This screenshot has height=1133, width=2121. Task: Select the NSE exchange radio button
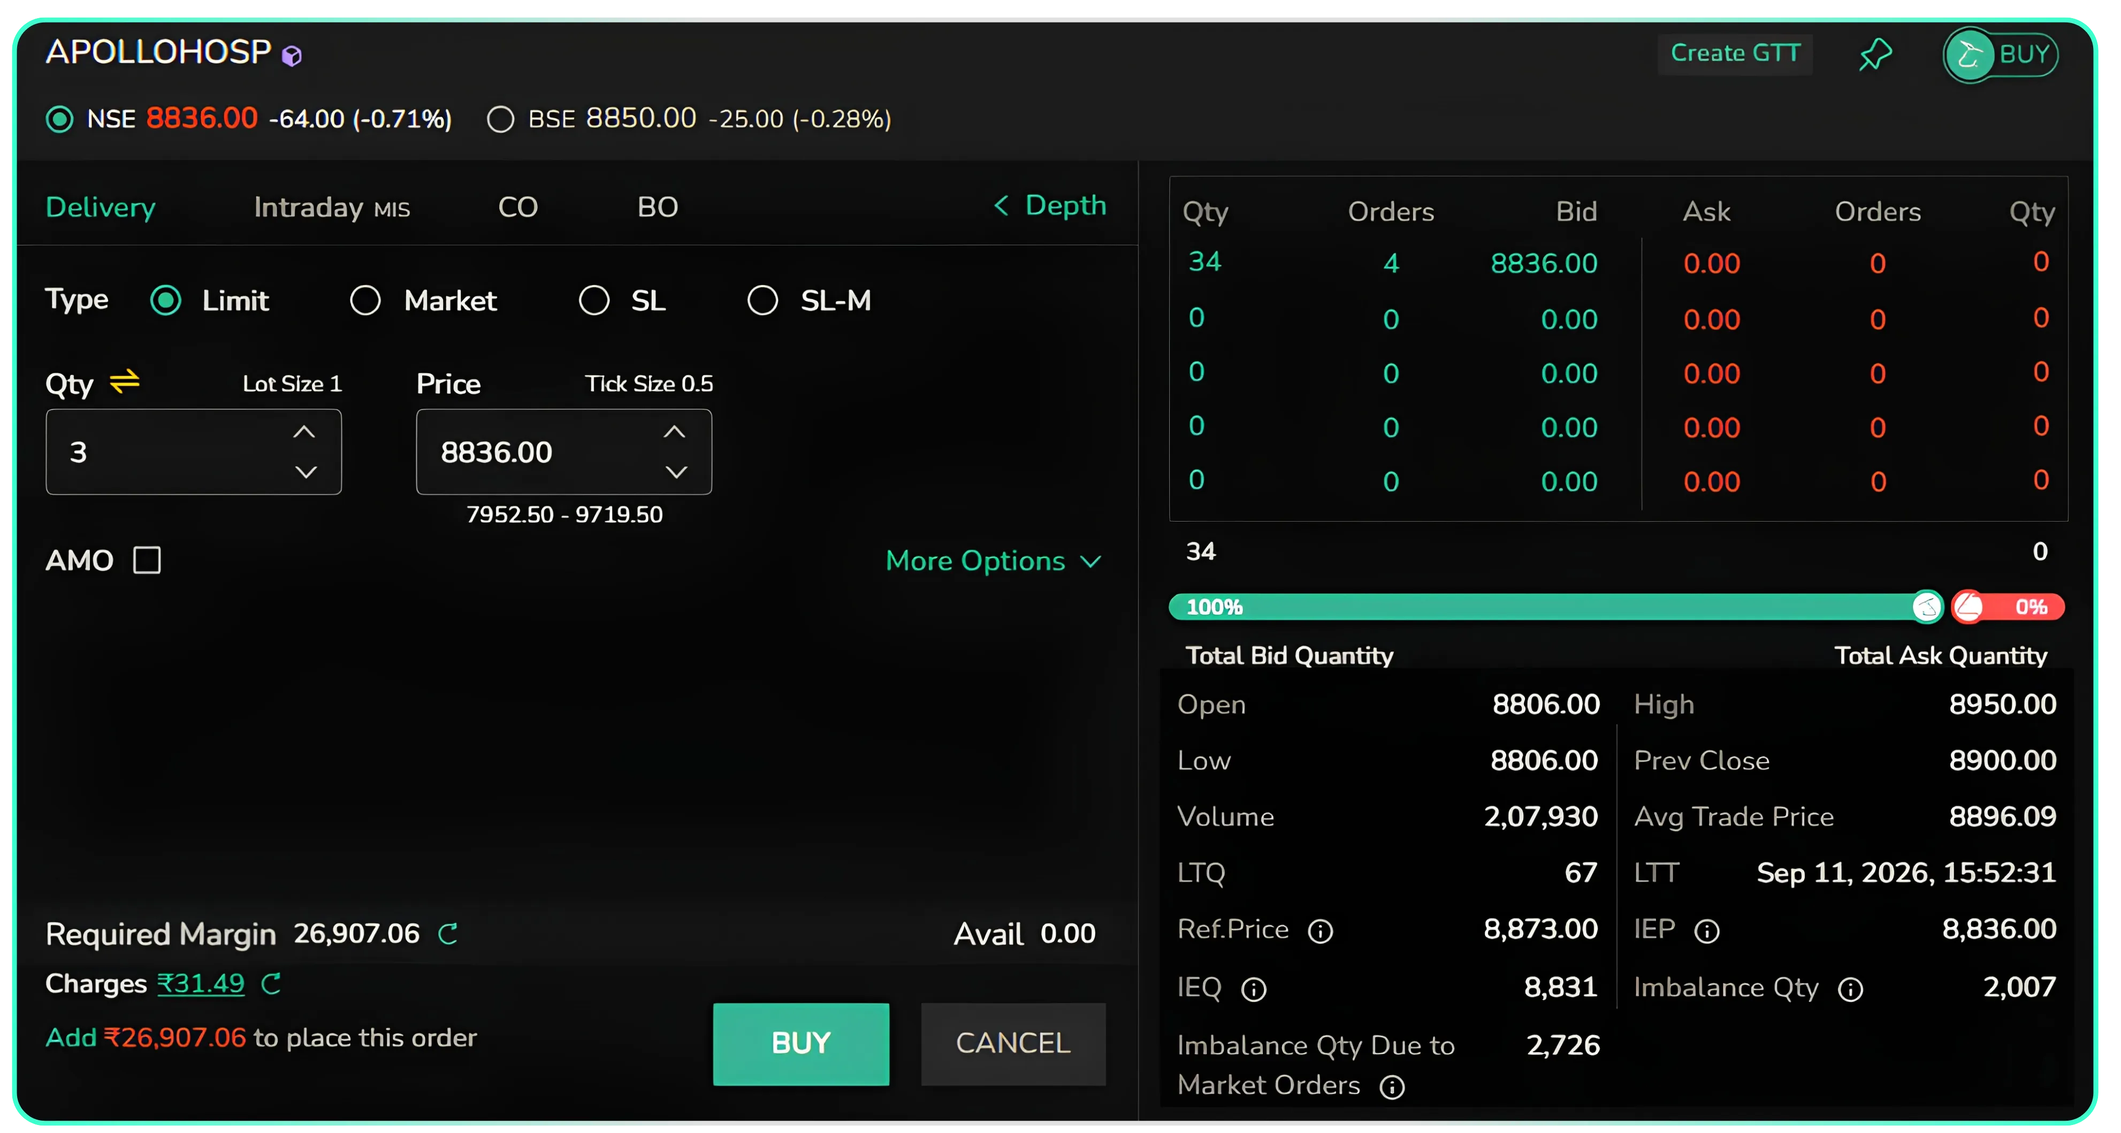[x=59, y=119]
